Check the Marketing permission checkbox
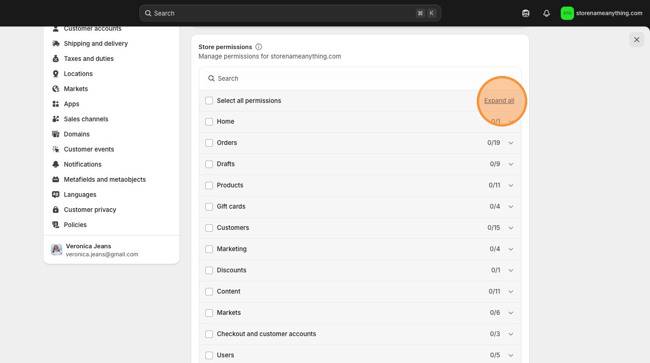Screen dimensions: 650x363 pyautogui.click(x=209, y=249)
